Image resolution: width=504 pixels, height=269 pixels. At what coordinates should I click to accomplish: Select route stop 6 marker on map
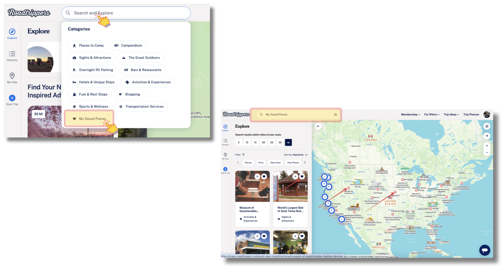click(x=324, y=184)
